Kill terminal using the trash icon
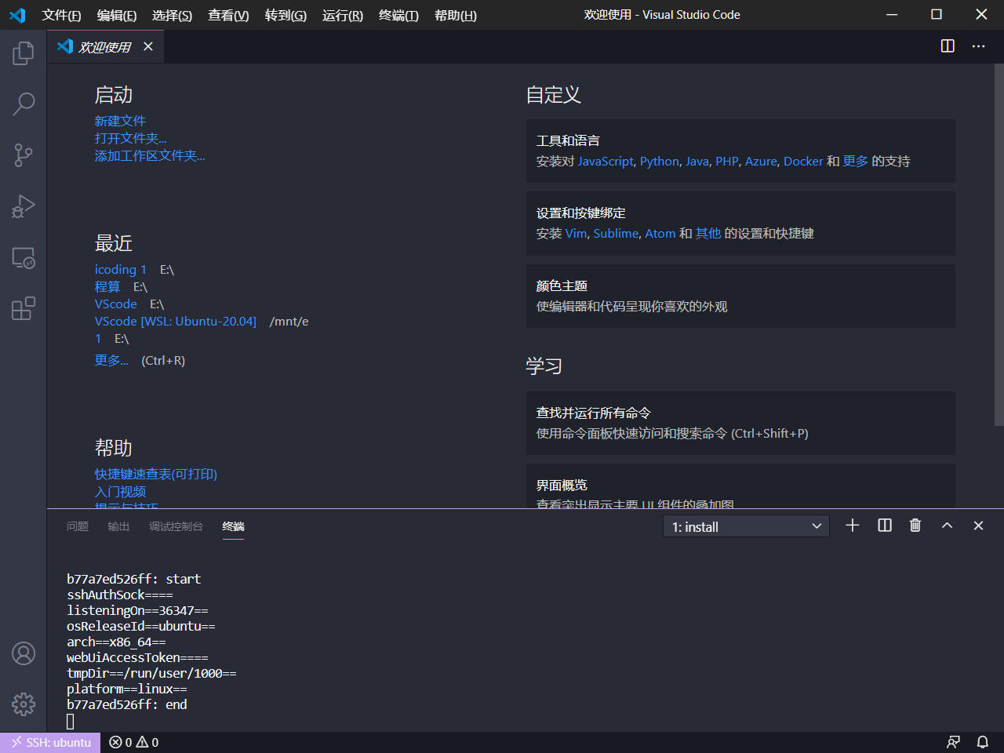The width and height of the screenshot is (1004, 753). click(x=915, y=526)
